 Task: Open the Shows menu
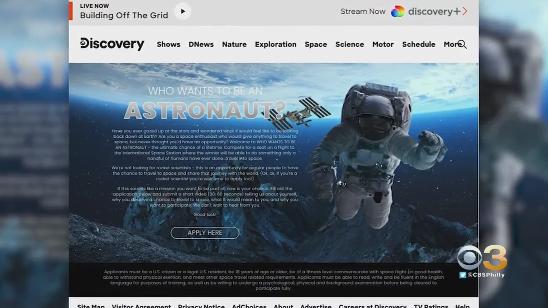pos(168,44)
